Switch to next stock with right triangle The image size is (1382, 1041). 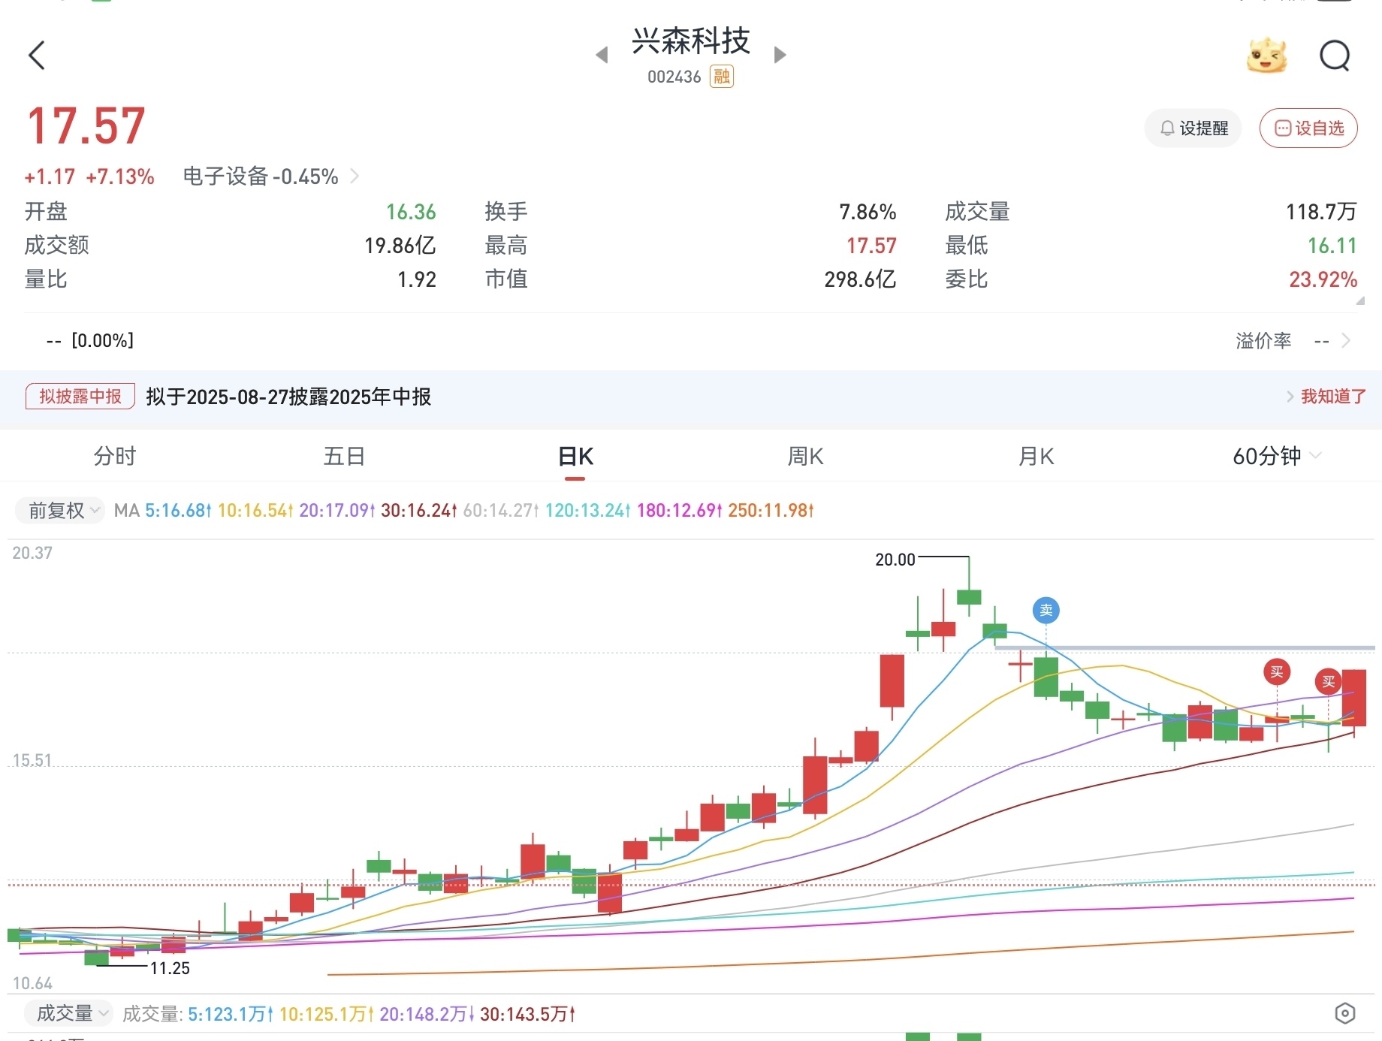point(780,55)
